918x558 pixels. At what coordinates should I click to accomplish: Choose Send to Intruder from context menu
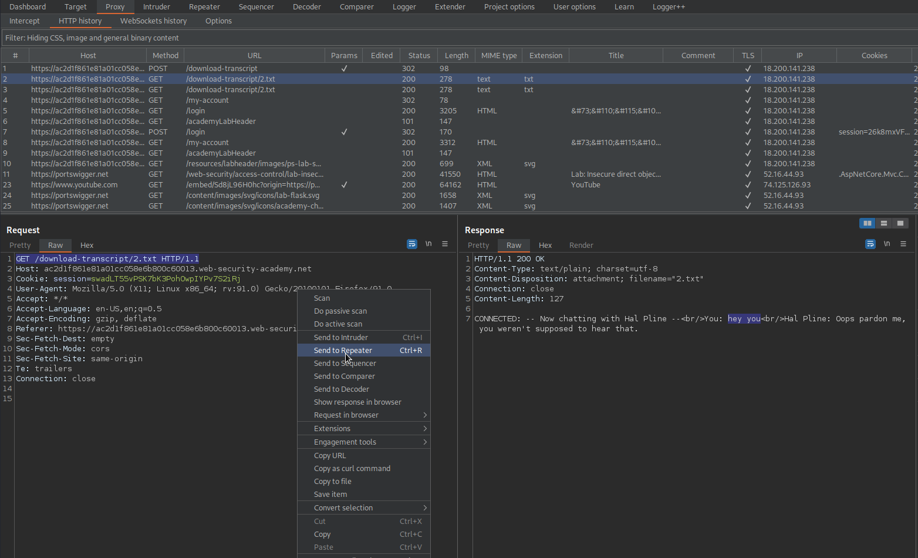[364, 338]
